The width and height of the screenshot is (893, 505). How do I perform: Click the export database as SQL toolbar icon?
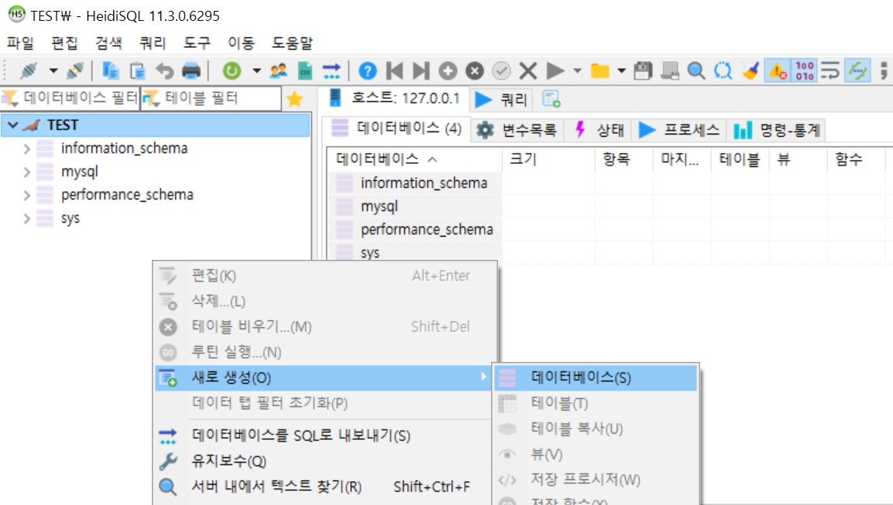pyautogui.click(x=331, y=71)
